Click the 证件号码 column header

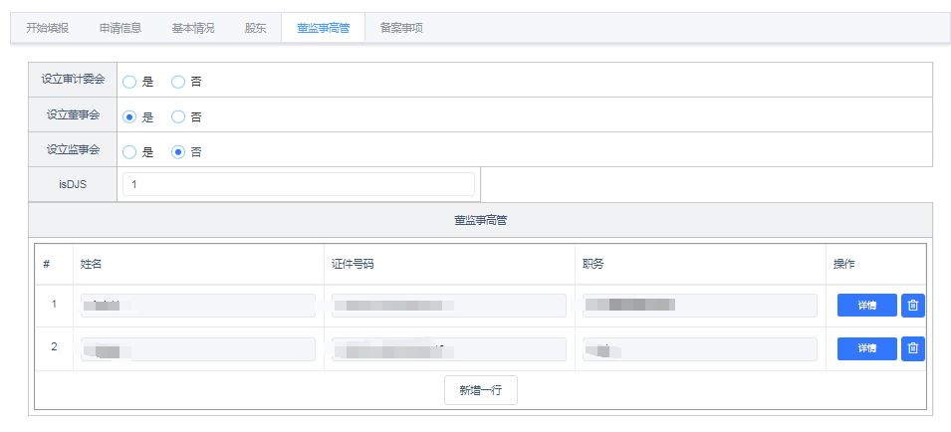coord(353,265)
